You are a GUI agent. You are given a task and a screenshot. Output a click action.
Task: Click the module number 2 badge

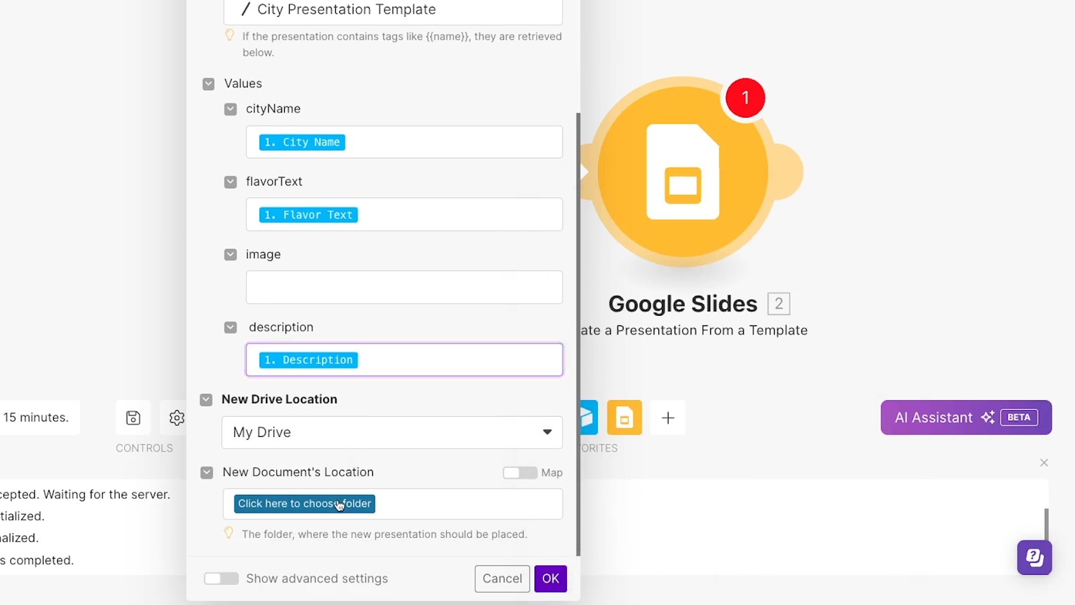coord(779,304)
